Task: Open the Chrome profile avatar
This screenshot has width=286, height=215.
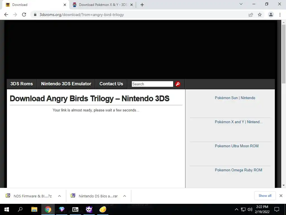Action: pos(271,15)
